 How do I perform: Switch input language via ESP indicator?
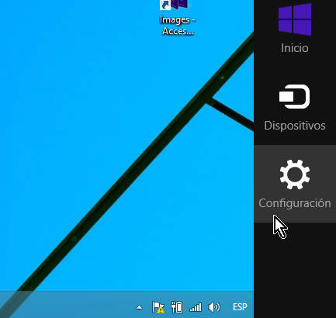point(240,307)
